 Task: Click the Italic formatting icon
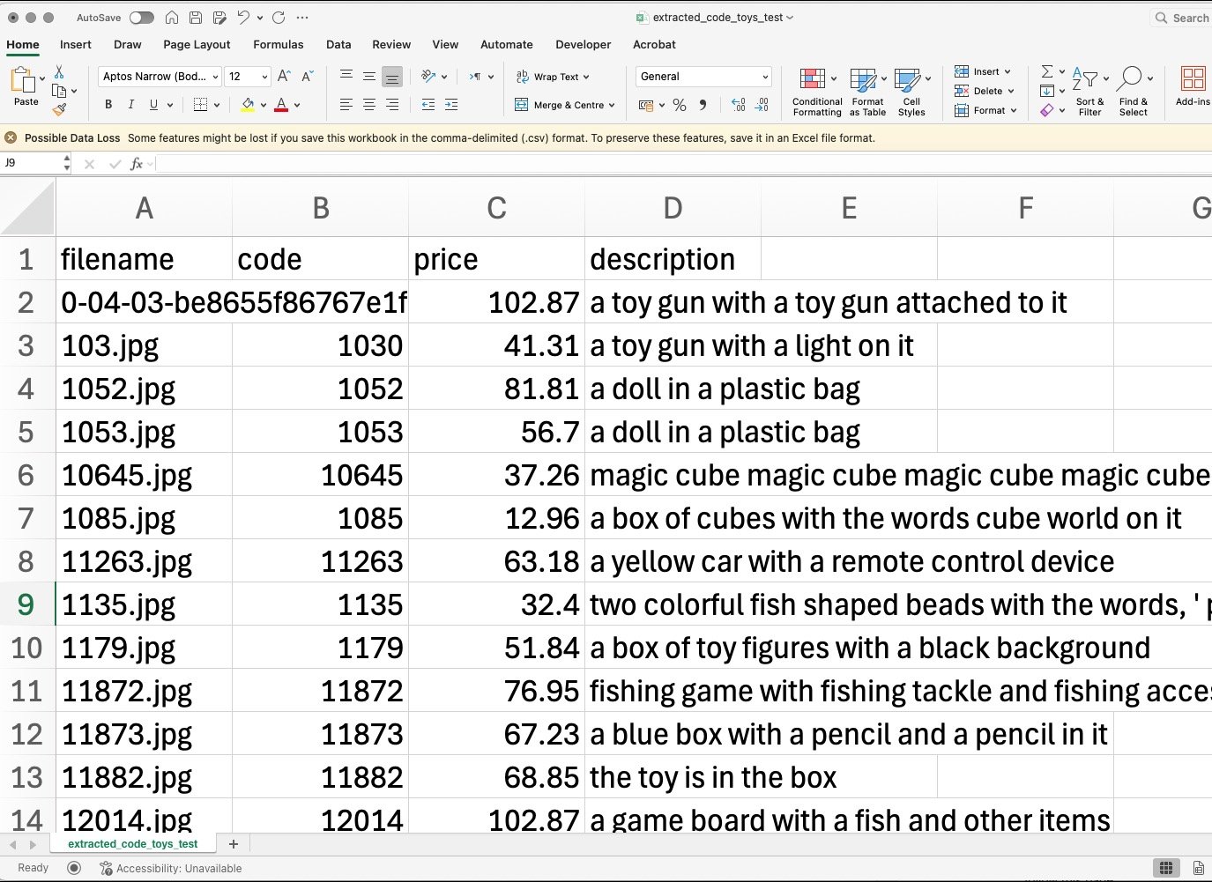[x=131, y=105]
